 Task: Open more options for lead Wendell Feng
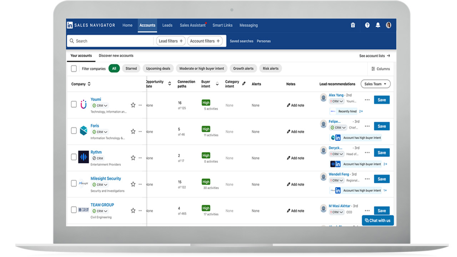point(367,179)
